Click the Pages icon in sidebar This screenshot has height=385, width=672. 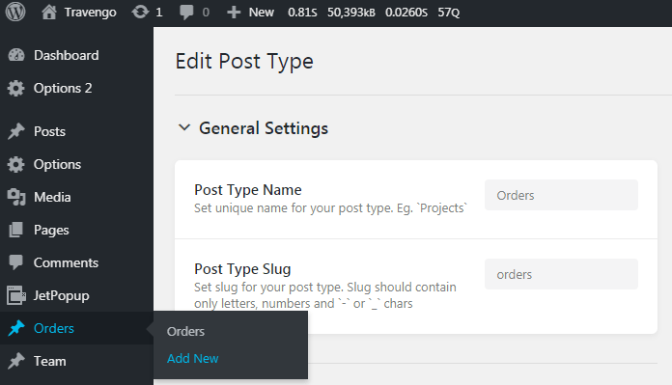(x=15, y=230)
